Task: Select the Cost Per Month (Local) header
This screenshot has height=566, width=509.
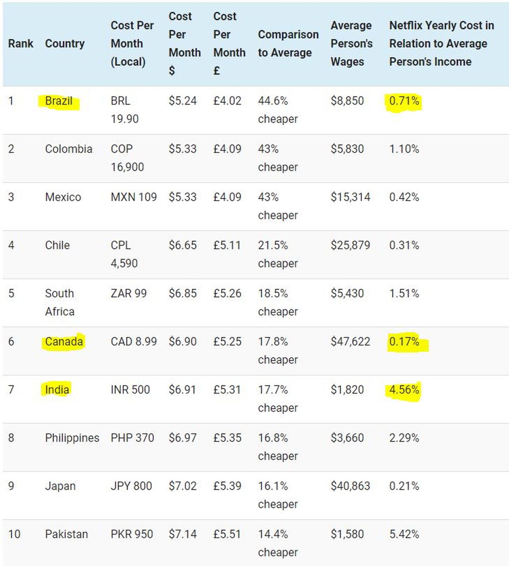Action: coord(132,43)
